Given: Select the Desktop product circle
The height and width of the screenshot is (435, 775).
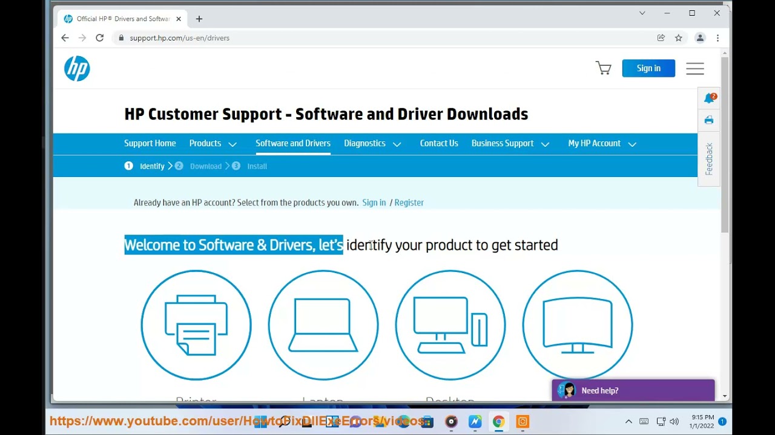Looking at the screenshot, I should click(450, 325).
